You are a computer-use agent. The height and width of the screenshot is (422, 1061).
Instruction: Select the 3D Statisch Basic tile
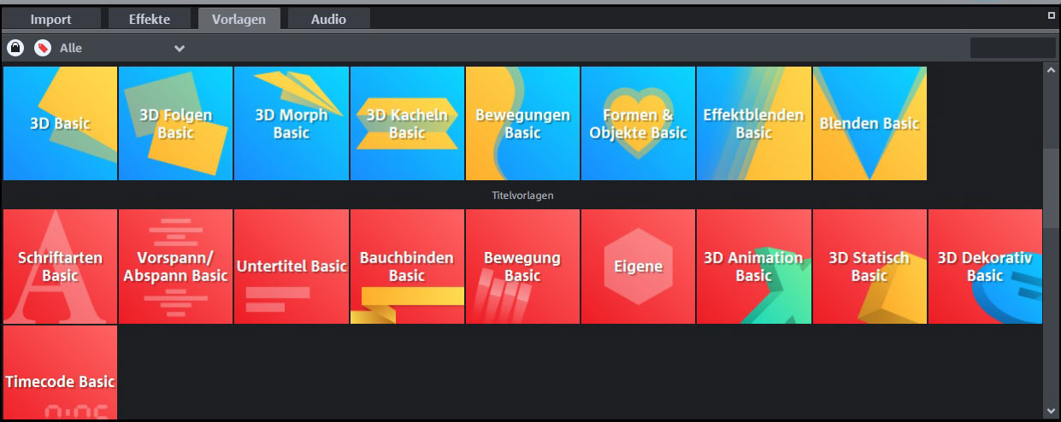(x=869, y=267)
